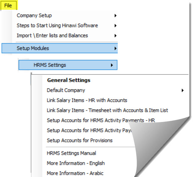
Task: Select Default Company entry
Action: pyautogui.click(x=66, y=90)
